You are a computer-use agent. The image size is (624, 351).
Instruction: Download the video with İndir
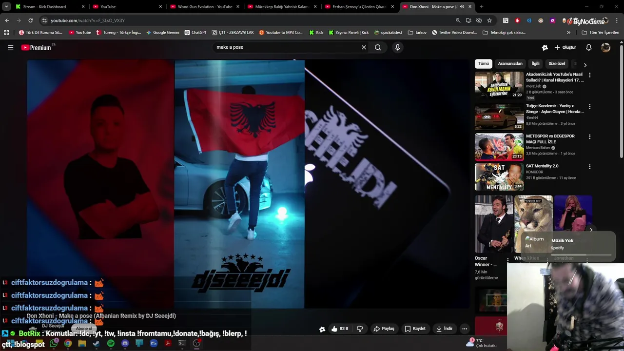(444, 329)
